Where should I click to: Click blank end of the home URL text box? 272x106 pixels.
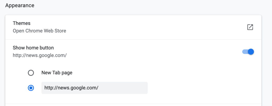123,88
